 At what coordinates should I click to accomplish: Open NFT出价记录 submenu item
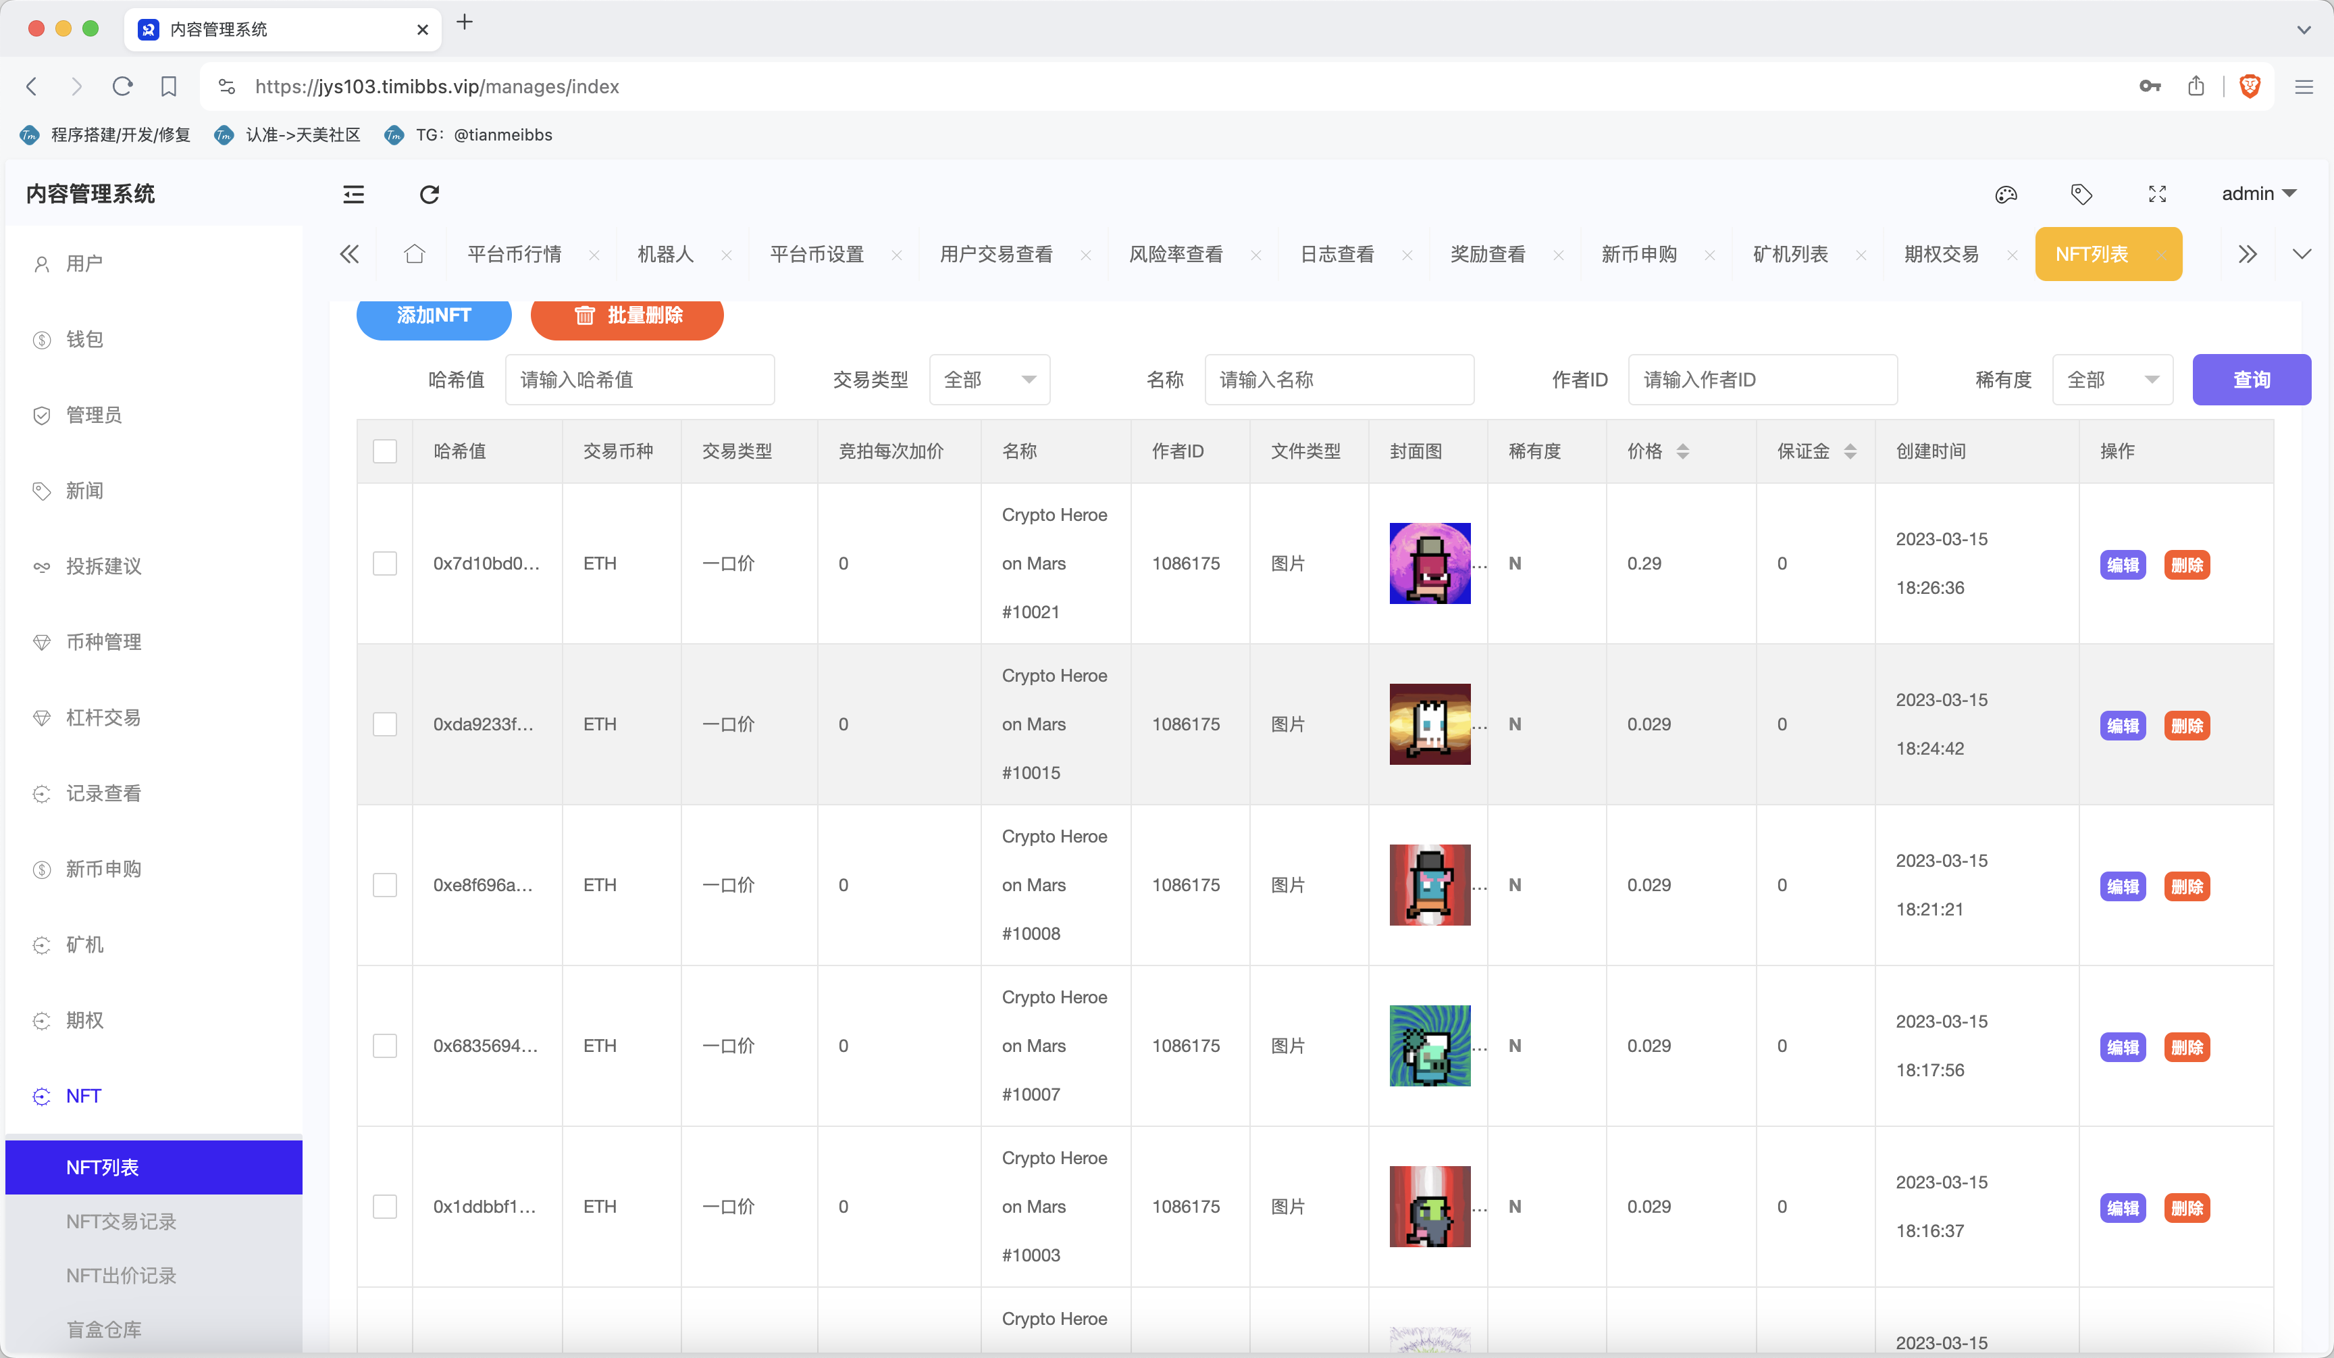(154, 1276)
